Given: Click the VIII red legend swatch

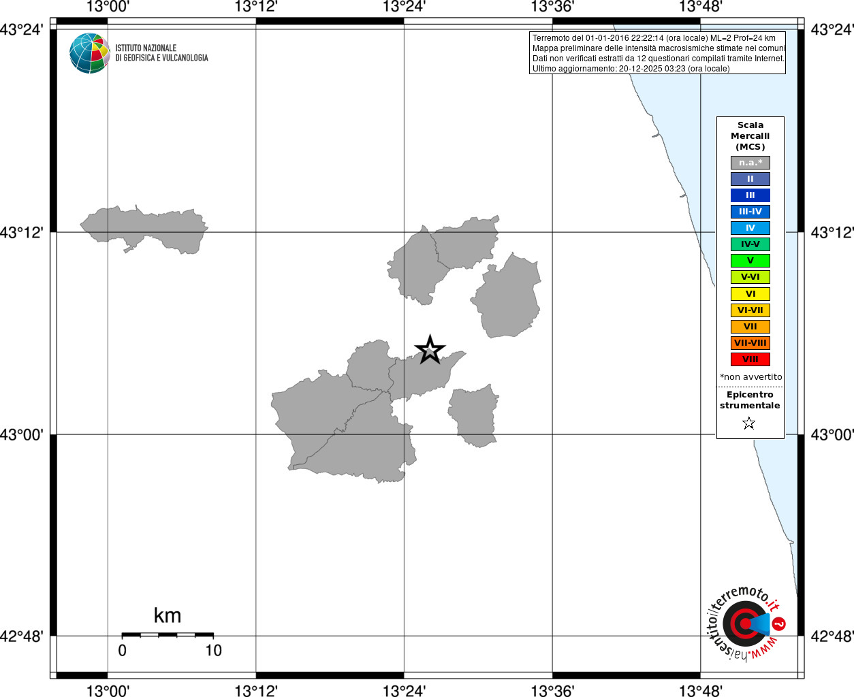Looking at the screenshot, I should pyautogui.click(x=750, y=359).
